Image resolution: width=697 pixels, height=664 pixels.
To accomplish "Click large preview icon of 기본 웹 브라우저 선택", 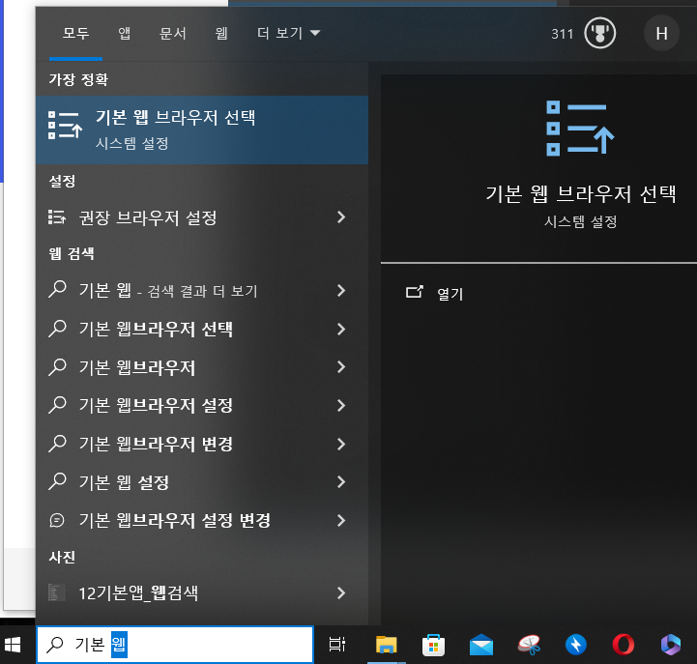I will 579,128.
